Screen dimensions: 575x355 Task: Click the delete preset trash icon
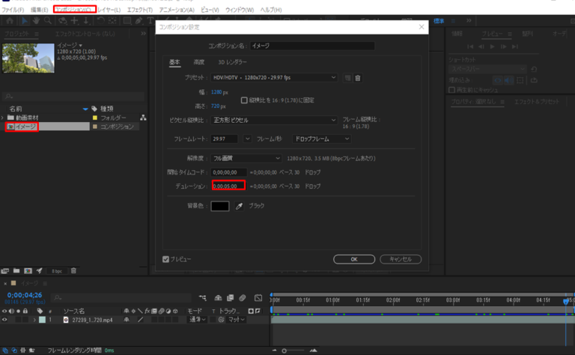click(358, 78)
